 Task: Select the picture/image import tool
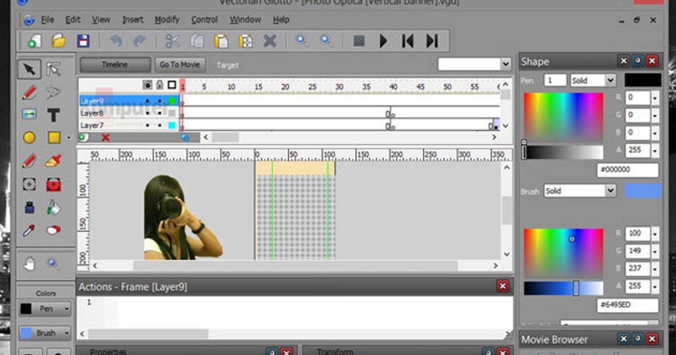tap(29, 114)
